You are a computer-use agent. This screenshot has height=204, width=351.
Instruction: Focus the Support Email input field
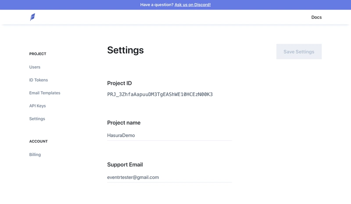[x=169, y=177]
